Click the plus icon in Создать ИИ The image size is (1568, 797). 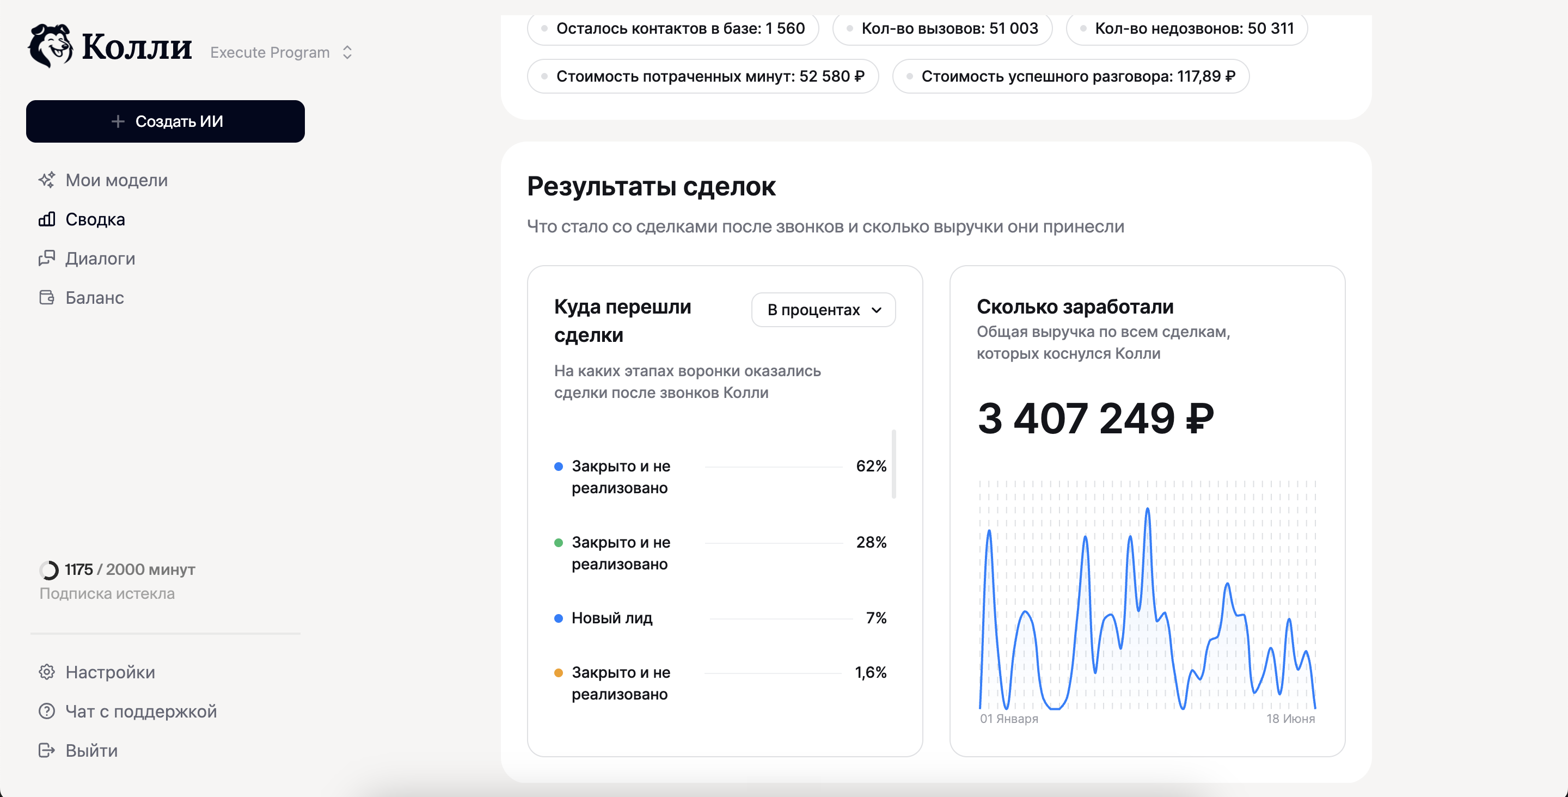[118, 121]
